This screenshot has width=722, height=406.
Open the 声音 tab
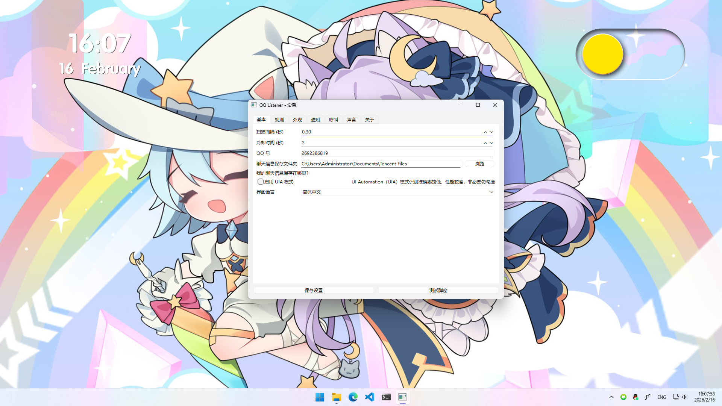point(351,120)
